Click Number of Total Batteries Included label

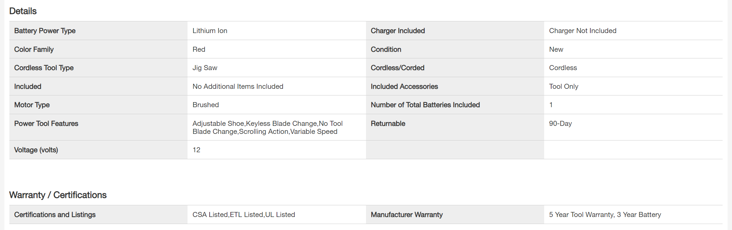[x=425, y=105]
